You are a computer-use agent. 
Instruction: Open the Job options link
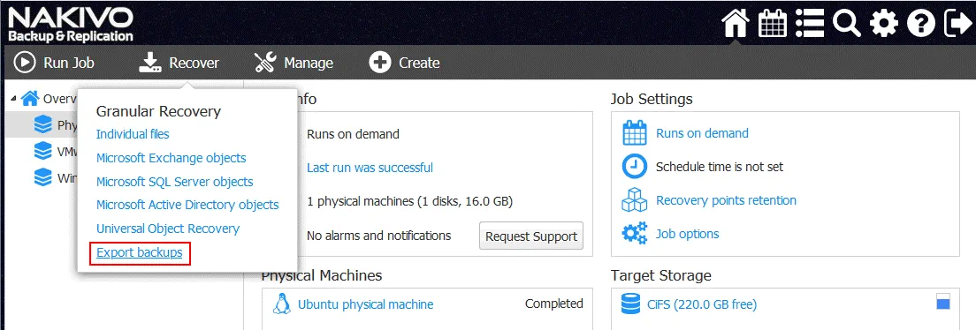click(687, 234)
